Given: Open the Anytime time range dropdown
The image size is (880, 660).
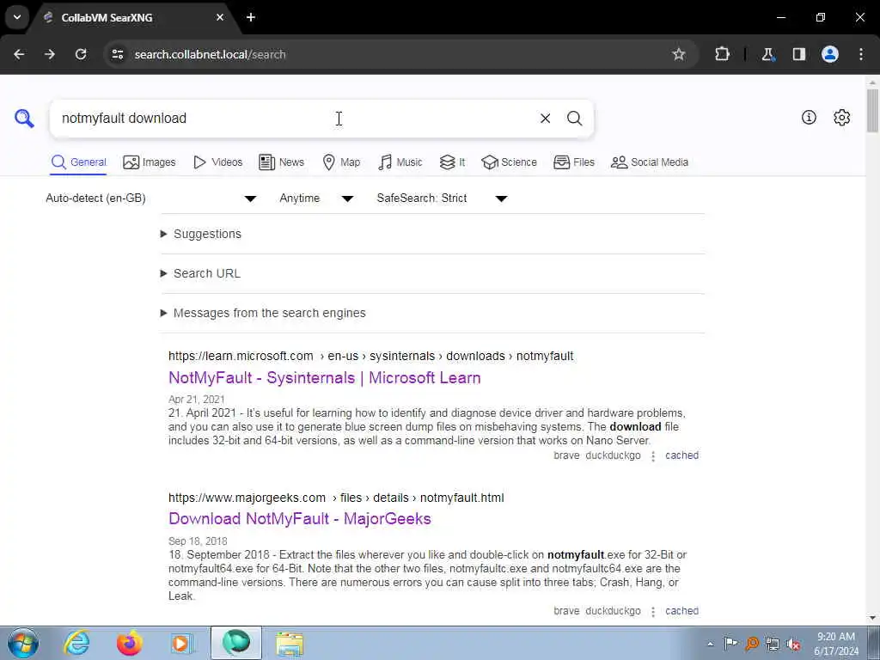Looking at the screenshot, I should click(x=316, y=199).
